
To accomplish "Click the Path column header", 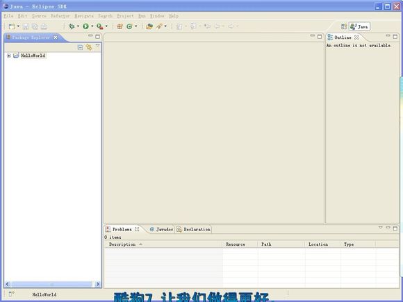I will coord(281,244).
